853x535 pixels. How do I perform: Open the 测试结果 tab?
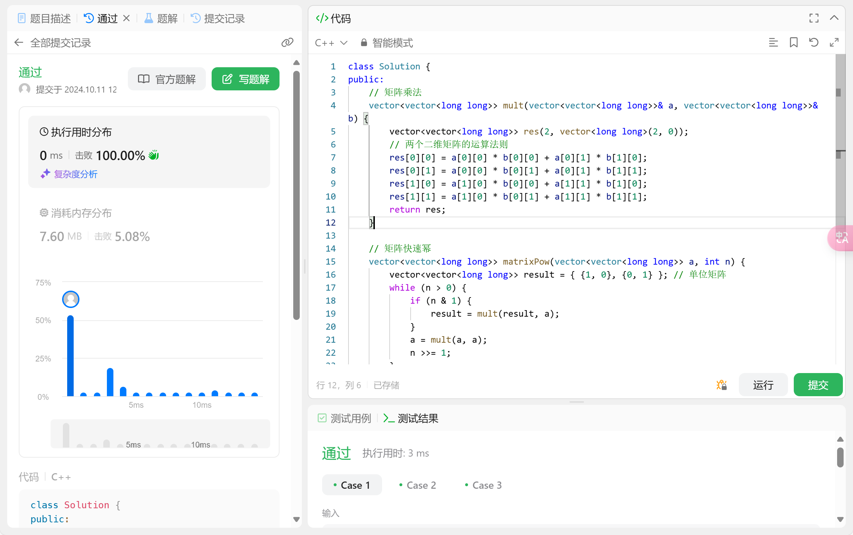tap(411, 418)
